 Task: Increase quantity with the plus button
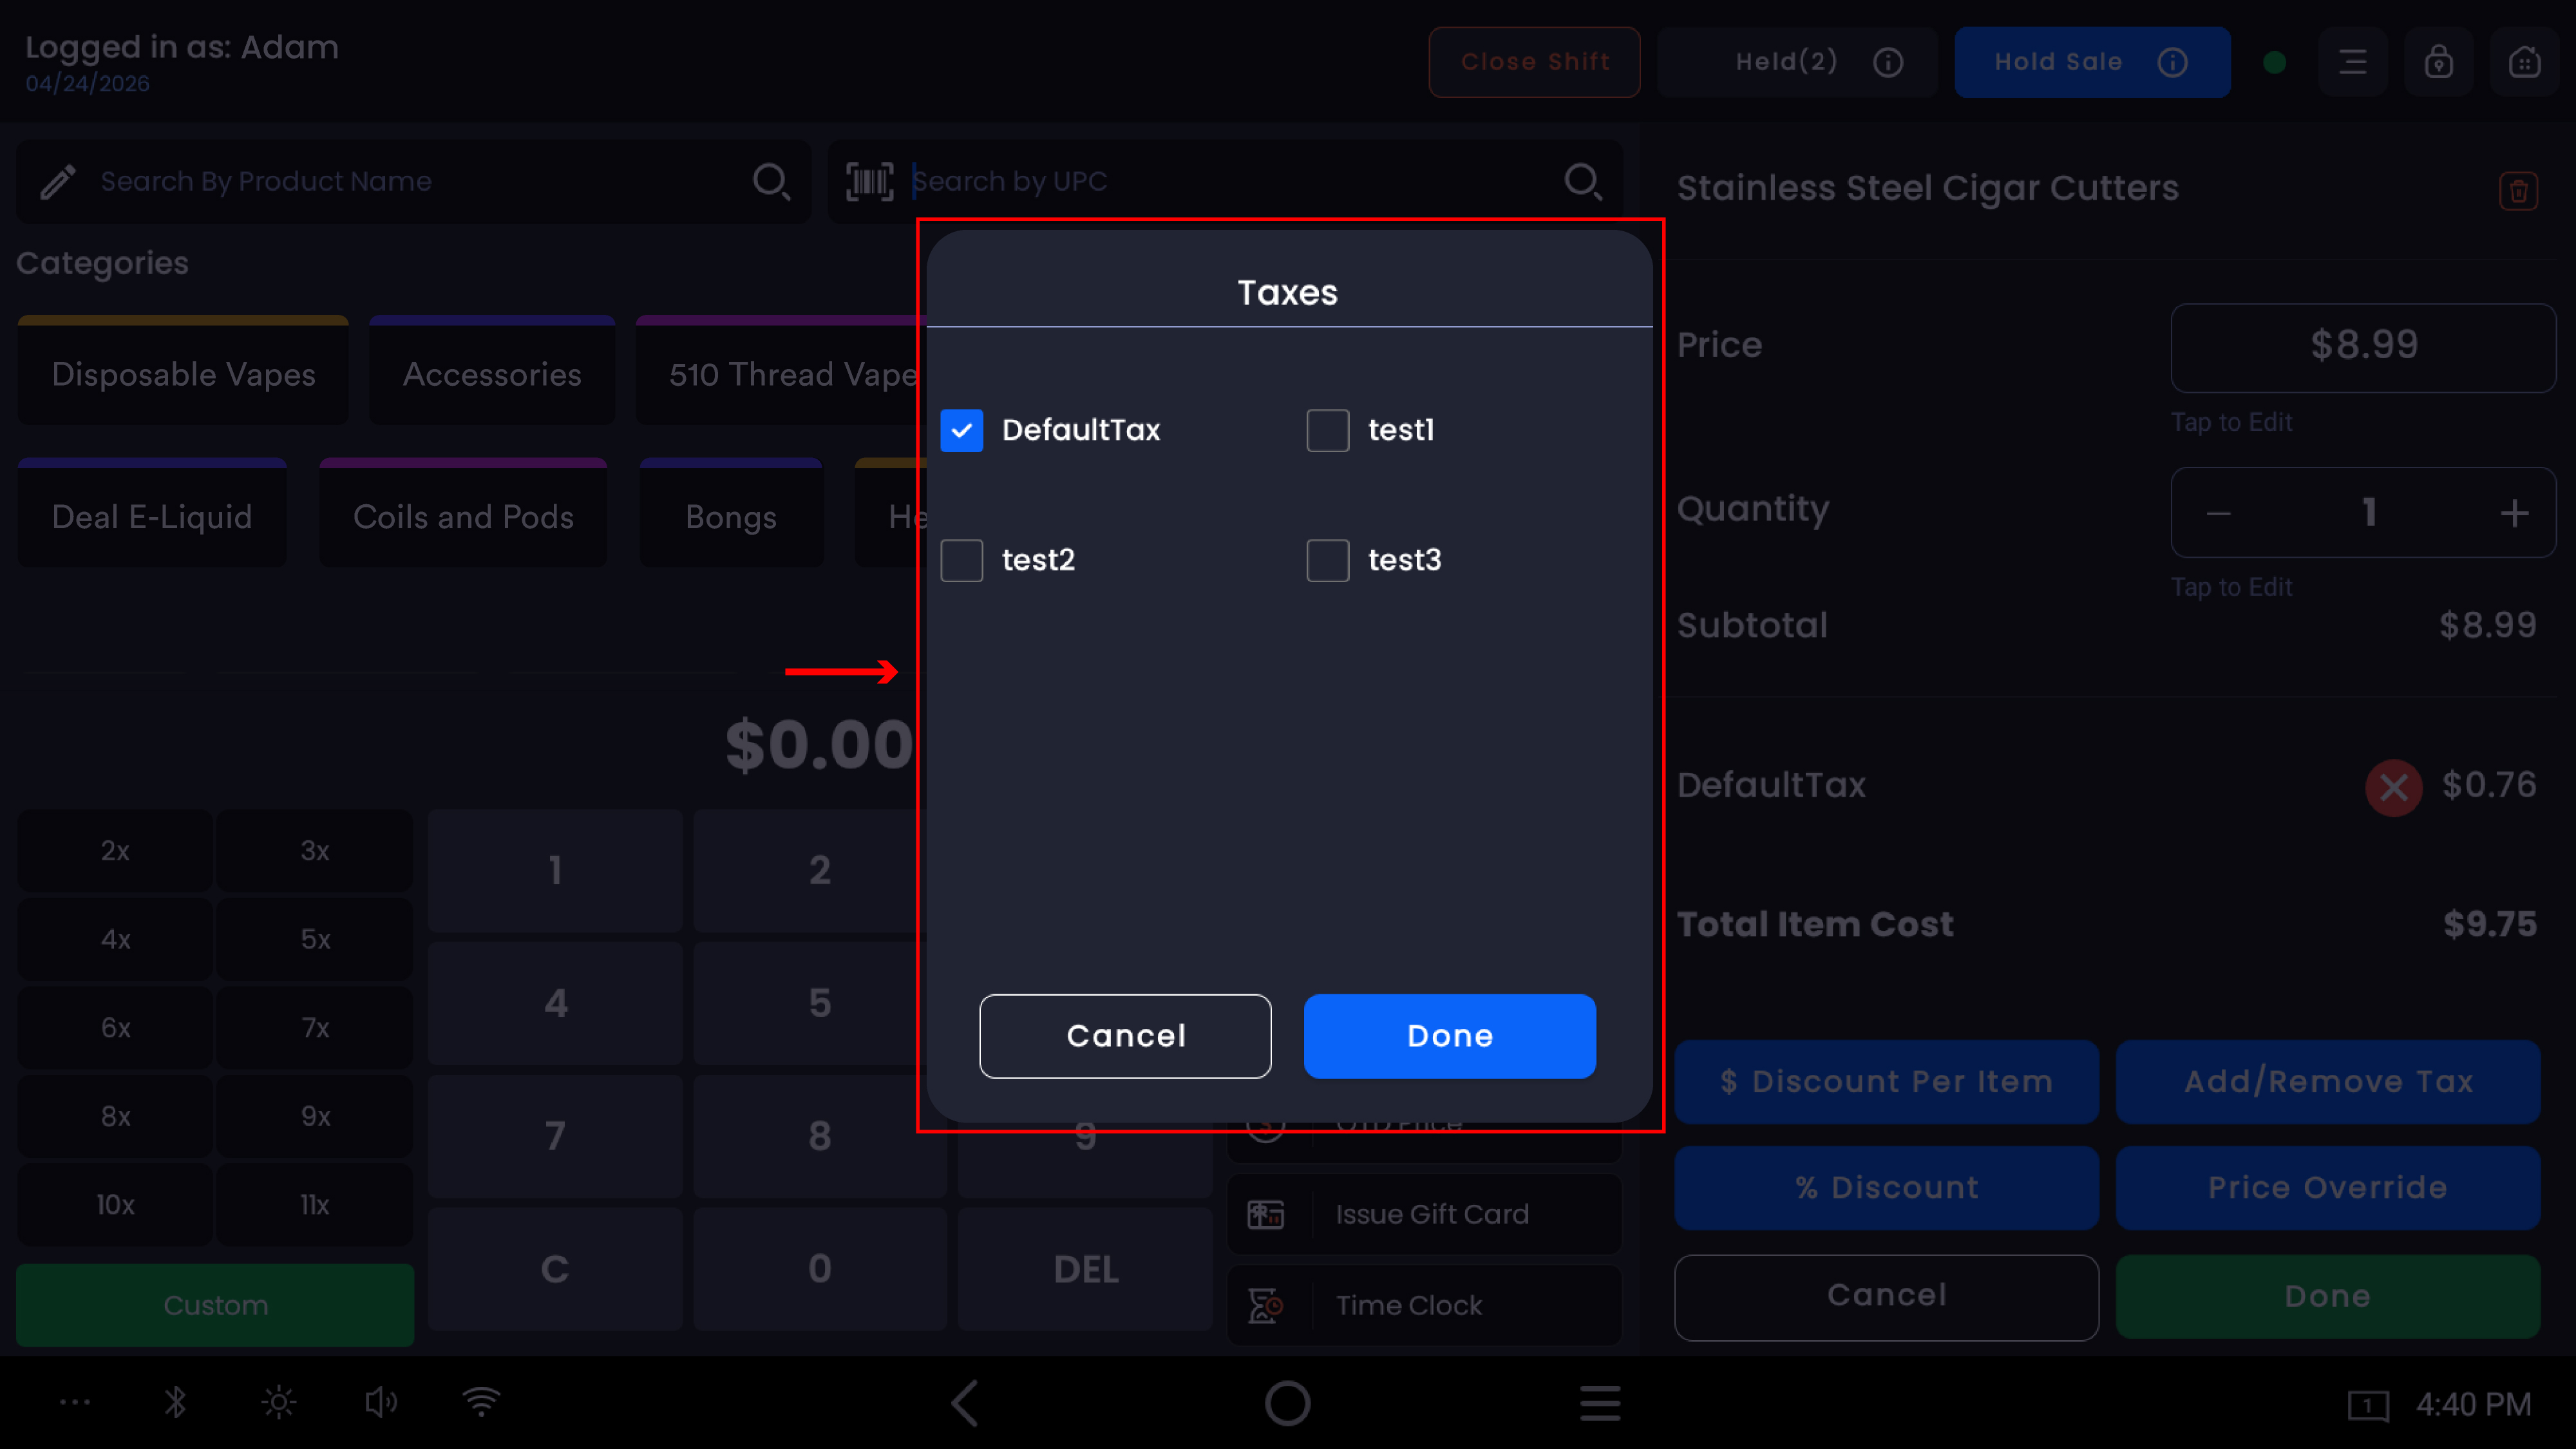[x=2514, y=513]
